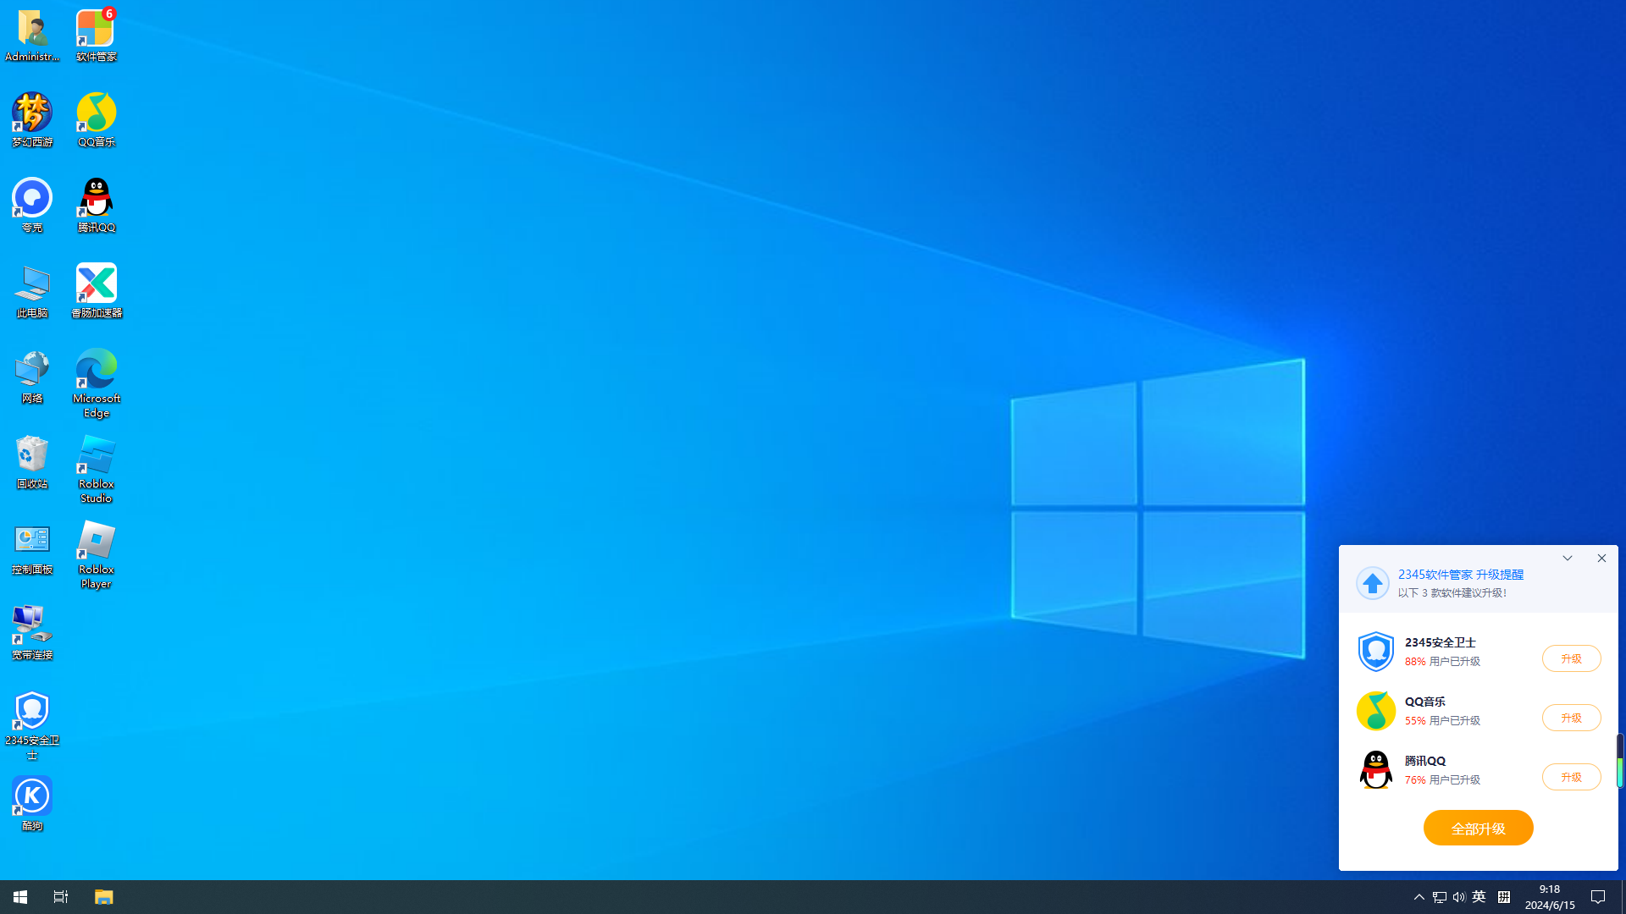Open the Windows Start menu

point(20,897)
